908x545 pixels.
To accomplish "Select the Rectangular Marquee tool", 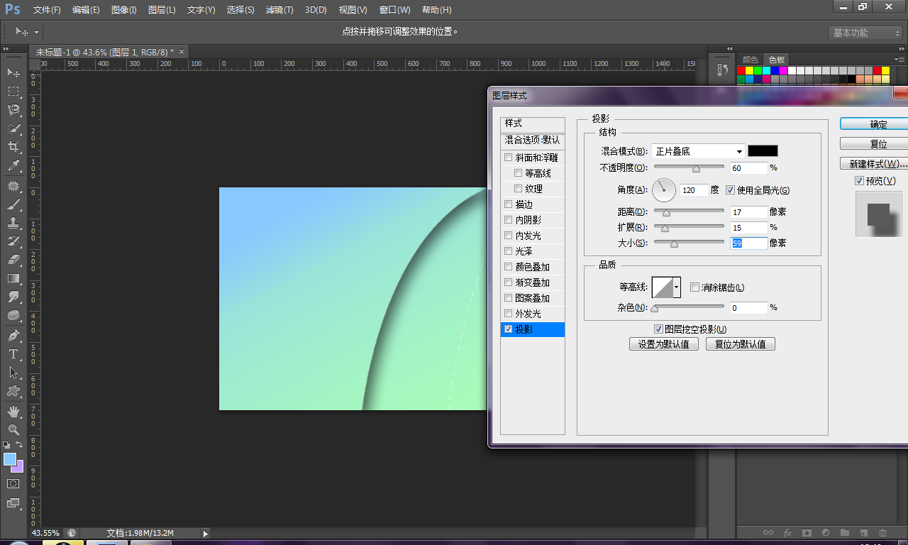I will point(13,92).
